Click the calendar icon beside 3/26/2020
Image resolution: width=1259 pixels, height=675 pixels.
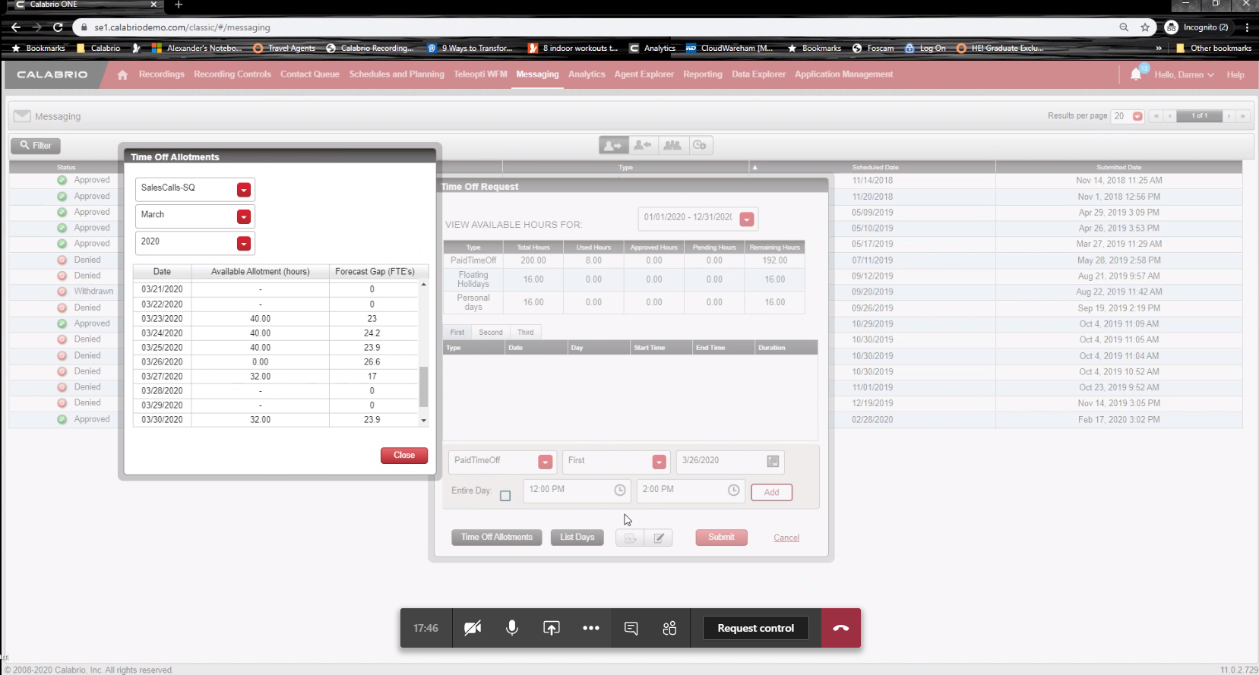773,462
